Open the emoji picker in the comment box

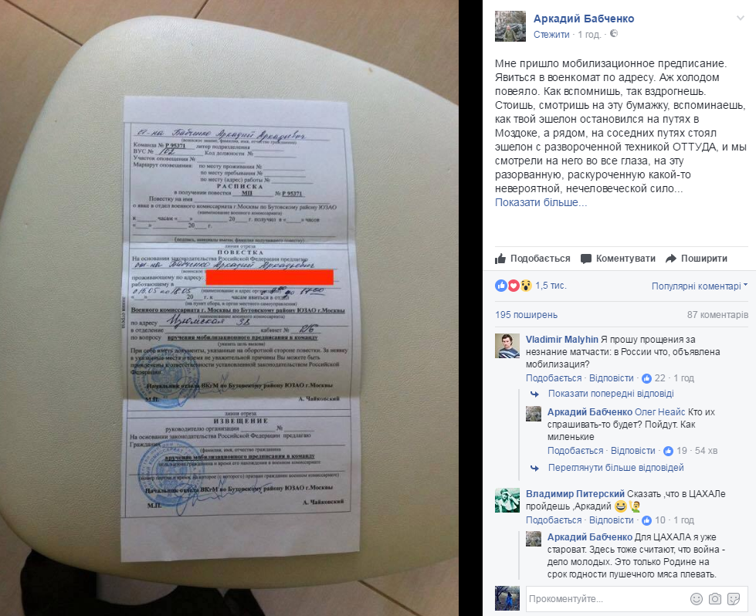click(697, 599)
